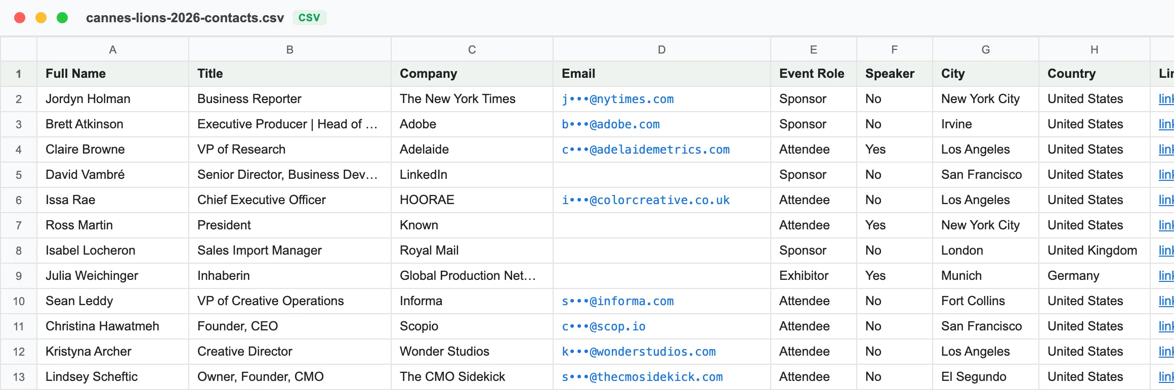Select the Brett Atkinson name cell
1174x390 pixels.
point(113,124)
